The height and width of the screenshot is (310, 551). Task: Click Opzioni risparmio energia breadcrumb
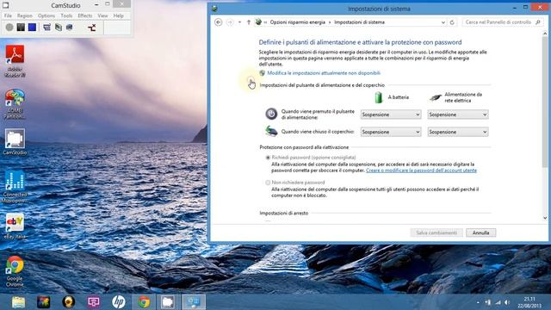tap(297, 22)
